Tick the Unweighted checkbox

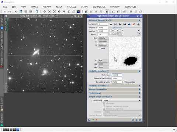[124, 82]
